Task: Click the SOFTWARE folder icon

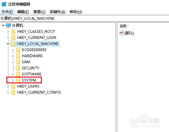Action: (x=18, y=74)
